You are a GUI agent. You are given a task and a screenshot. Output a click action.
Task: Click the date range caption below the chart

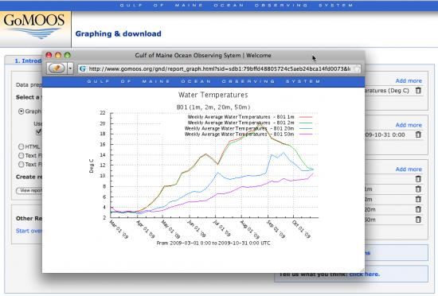[x=213, y=243]
